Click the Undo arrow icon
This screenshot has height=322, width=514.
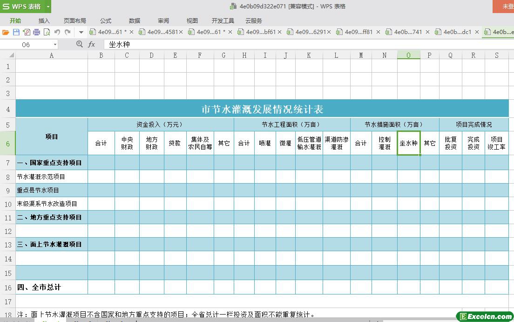(x=57, y=32)
